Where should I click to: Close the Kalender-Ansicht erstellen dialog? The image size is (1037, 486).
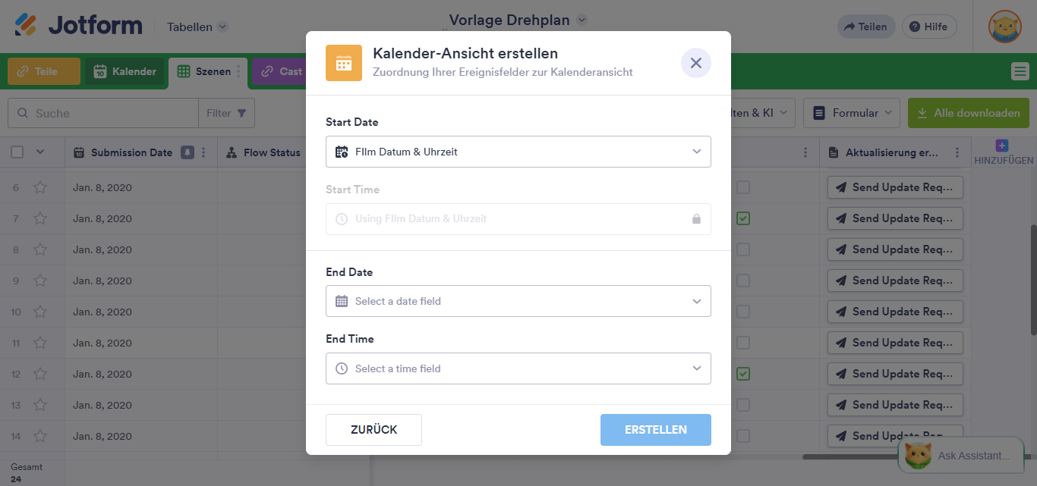click(x=695, y=63)
